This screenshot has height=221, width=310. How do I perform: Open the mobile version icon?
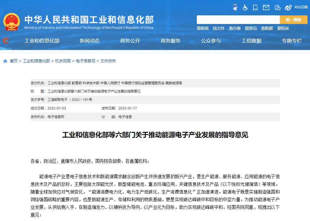pos(255,7)
